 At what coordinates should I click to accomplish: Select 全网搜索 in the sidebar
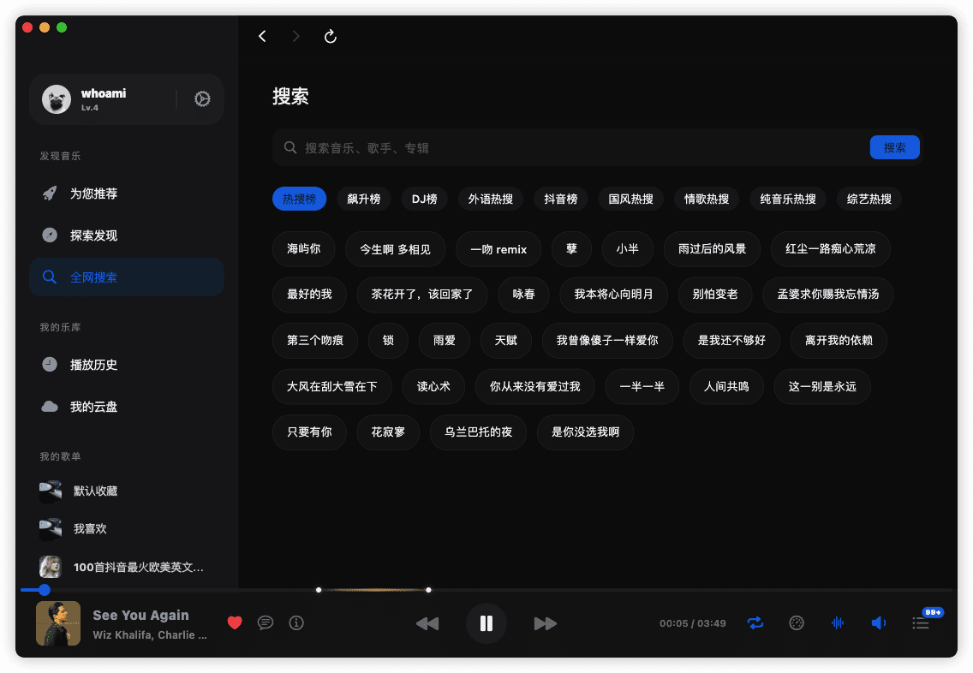tap(127, 277)
